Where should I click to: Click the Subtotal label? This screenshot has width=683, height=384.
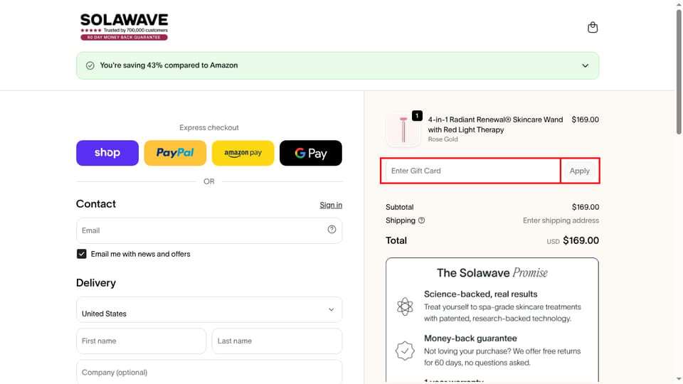[x=399, y=207]
